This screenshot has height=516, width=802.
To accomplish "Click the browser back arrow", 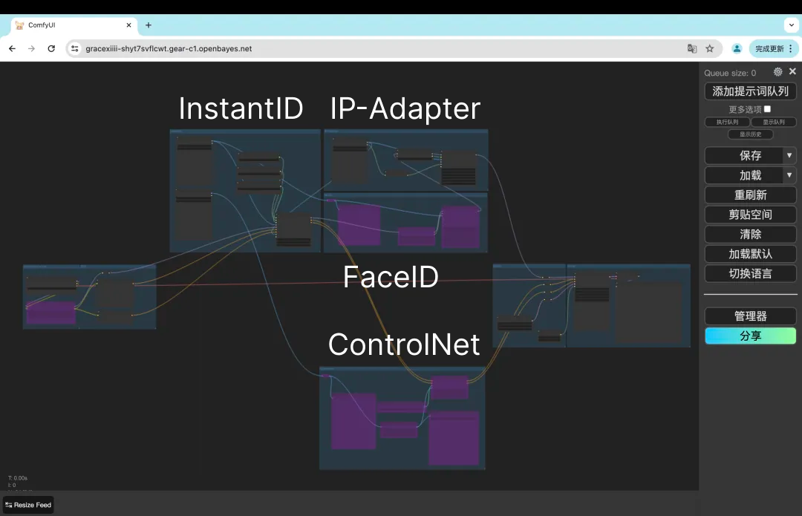I will [x=13, y=48].
